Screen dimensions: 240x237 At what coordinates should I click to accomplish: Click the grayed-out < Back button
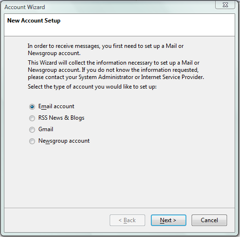(x=127, y=220)
